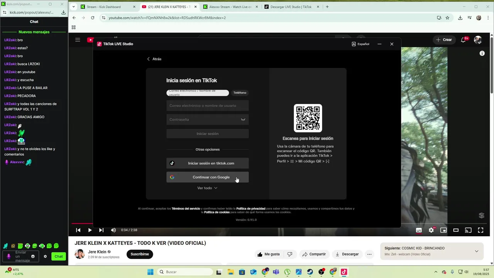Open YouTube player settings gear

431,230
